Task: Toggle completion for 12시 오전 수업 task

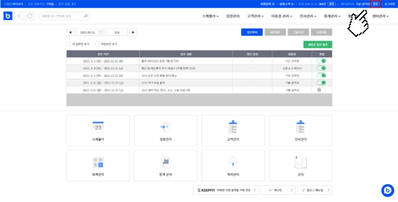Action: (321, 75)
